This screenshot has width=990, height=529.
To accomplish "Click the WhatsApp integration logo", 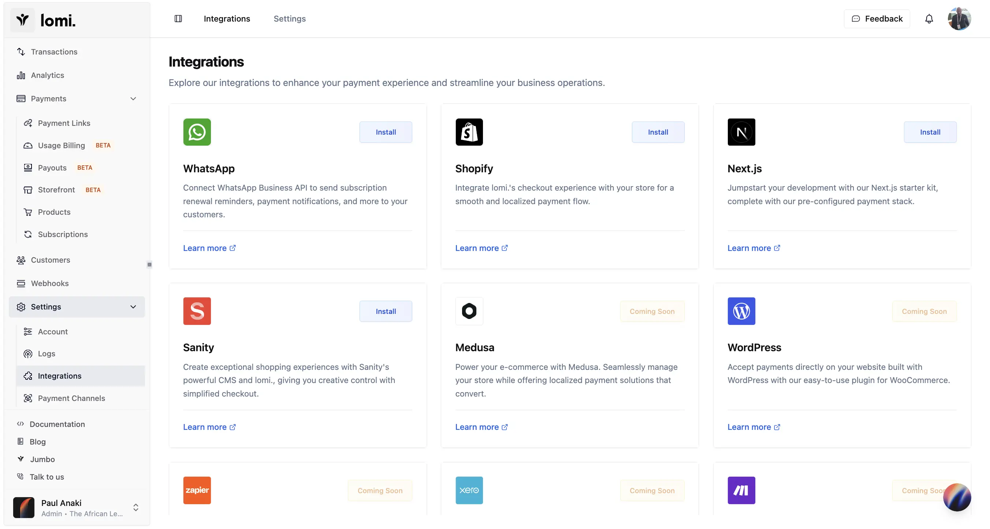I will [x=197, y=132].
